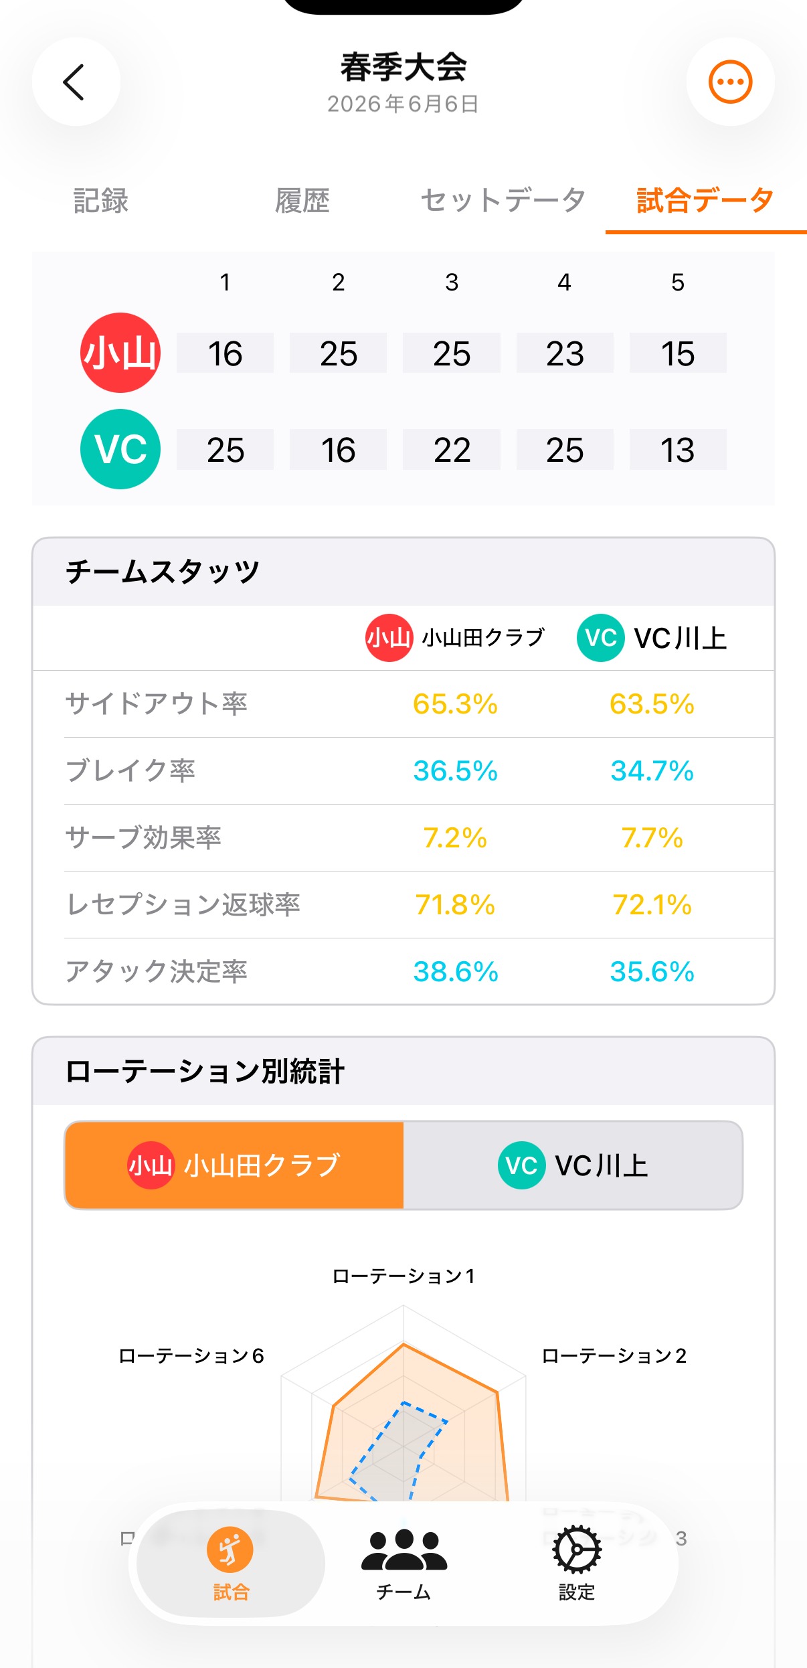The height and width of the screenshot is (1668, 807).
Task: Tap the アタック決定率 value 38.6%
Action: [456, 972]
